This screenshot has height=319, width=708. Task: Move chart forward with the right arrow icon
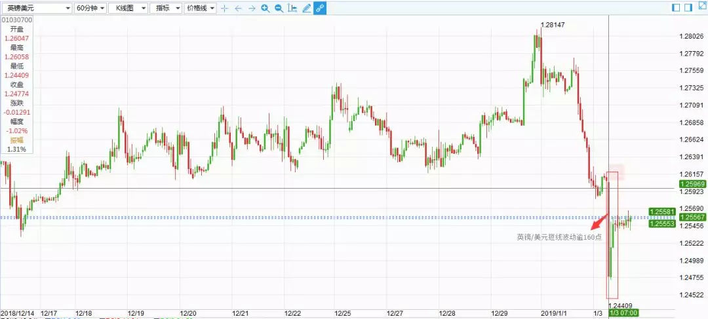252,8
